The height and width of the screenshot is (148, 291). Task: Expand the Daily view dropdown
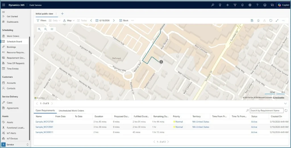tap(55, 20)
